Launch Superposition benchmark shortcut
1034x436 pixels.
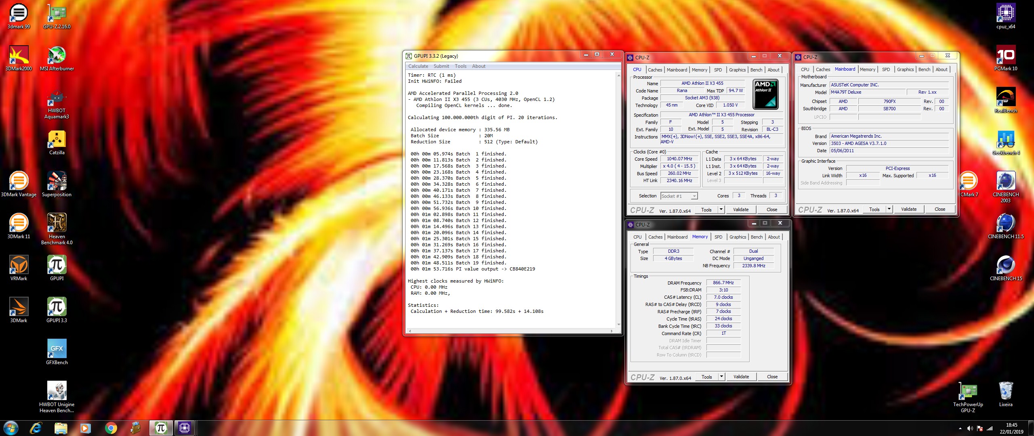57,184
